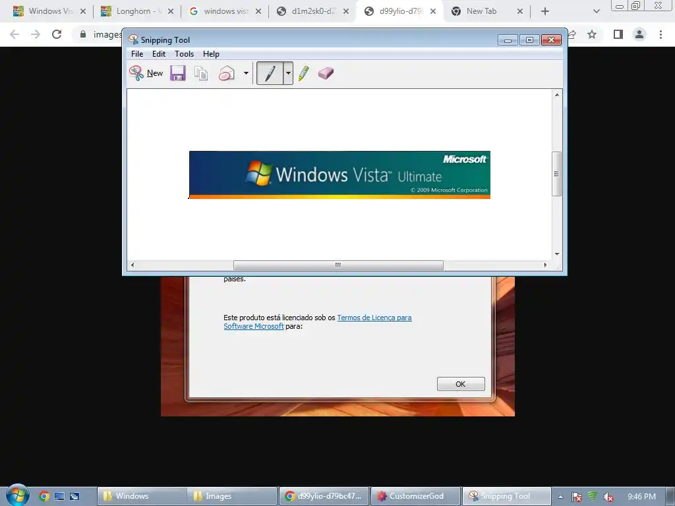This screenshot has width=675, height=506.
Task: Click OK in the About dialog image
Action: click(461, 384)
